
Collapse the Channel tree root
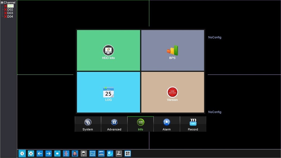[x=2, y=3]
